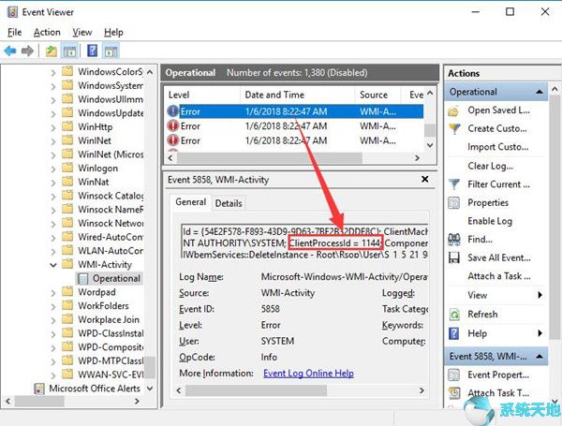Image resolution: width=562 pixels, height=426 pixels.
Task: Click Attach a Task action
Action: [x=499, y=276]
